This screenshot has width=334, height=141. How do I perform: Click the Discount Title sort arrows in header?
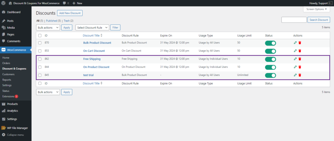[101, 35]
